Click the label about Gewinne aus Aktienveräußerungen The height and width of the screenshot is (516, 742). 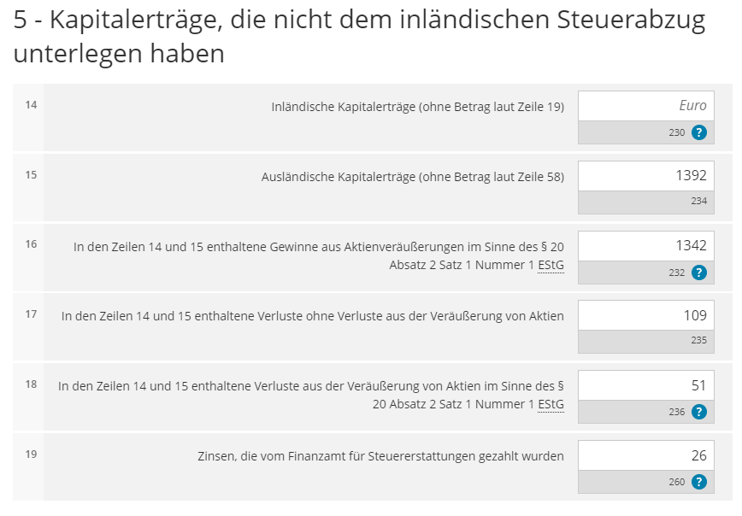tap(318, 247)
